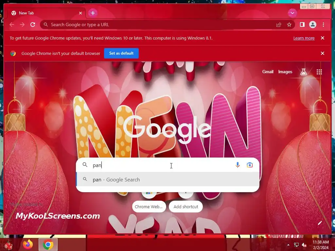Open the Chrome profile avatar
335x251 pixels.
click(x=312, y=25)
